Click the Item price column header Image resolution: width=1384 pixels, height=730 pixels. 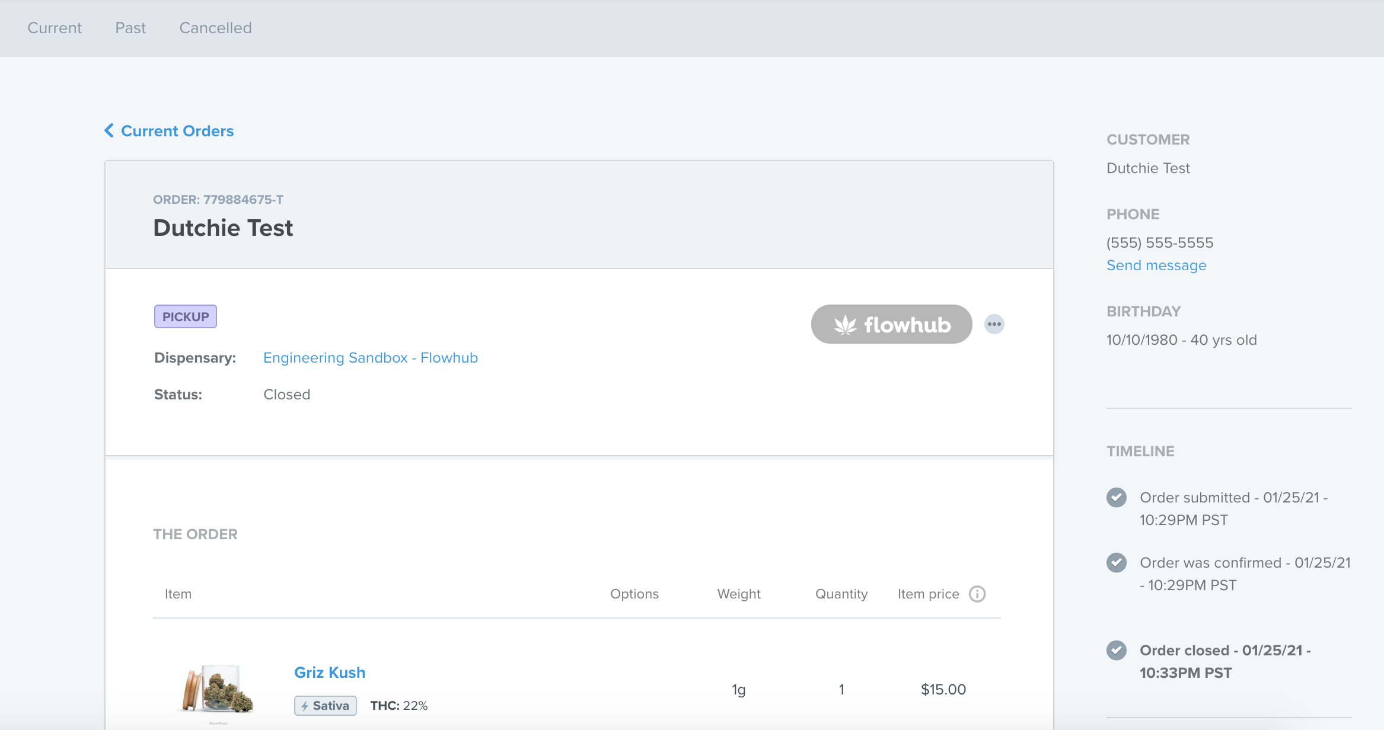929,594
